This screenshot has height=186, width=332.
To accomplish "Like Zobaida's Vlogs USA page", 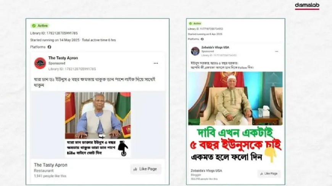I will click(x=269, y=173).
